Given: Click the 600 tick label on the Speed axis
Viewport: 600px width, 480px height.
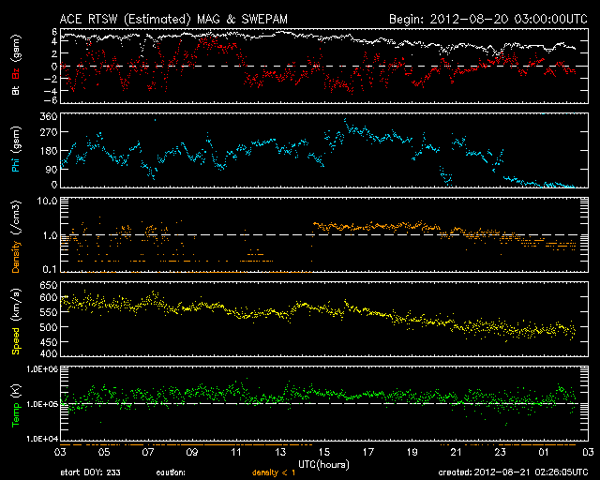Looking at the screenshot, I should tap(48, 297).
